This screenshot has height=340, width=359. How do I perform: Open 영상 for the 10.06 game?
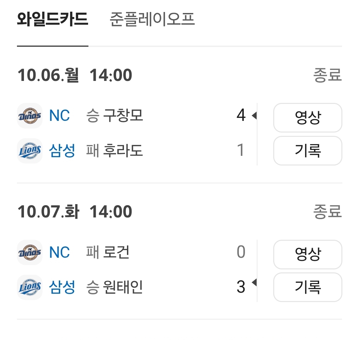307,118
